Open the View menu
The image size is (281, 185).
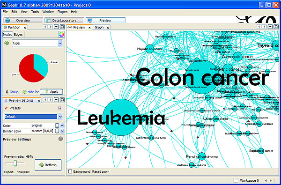[x=24, y=12]
